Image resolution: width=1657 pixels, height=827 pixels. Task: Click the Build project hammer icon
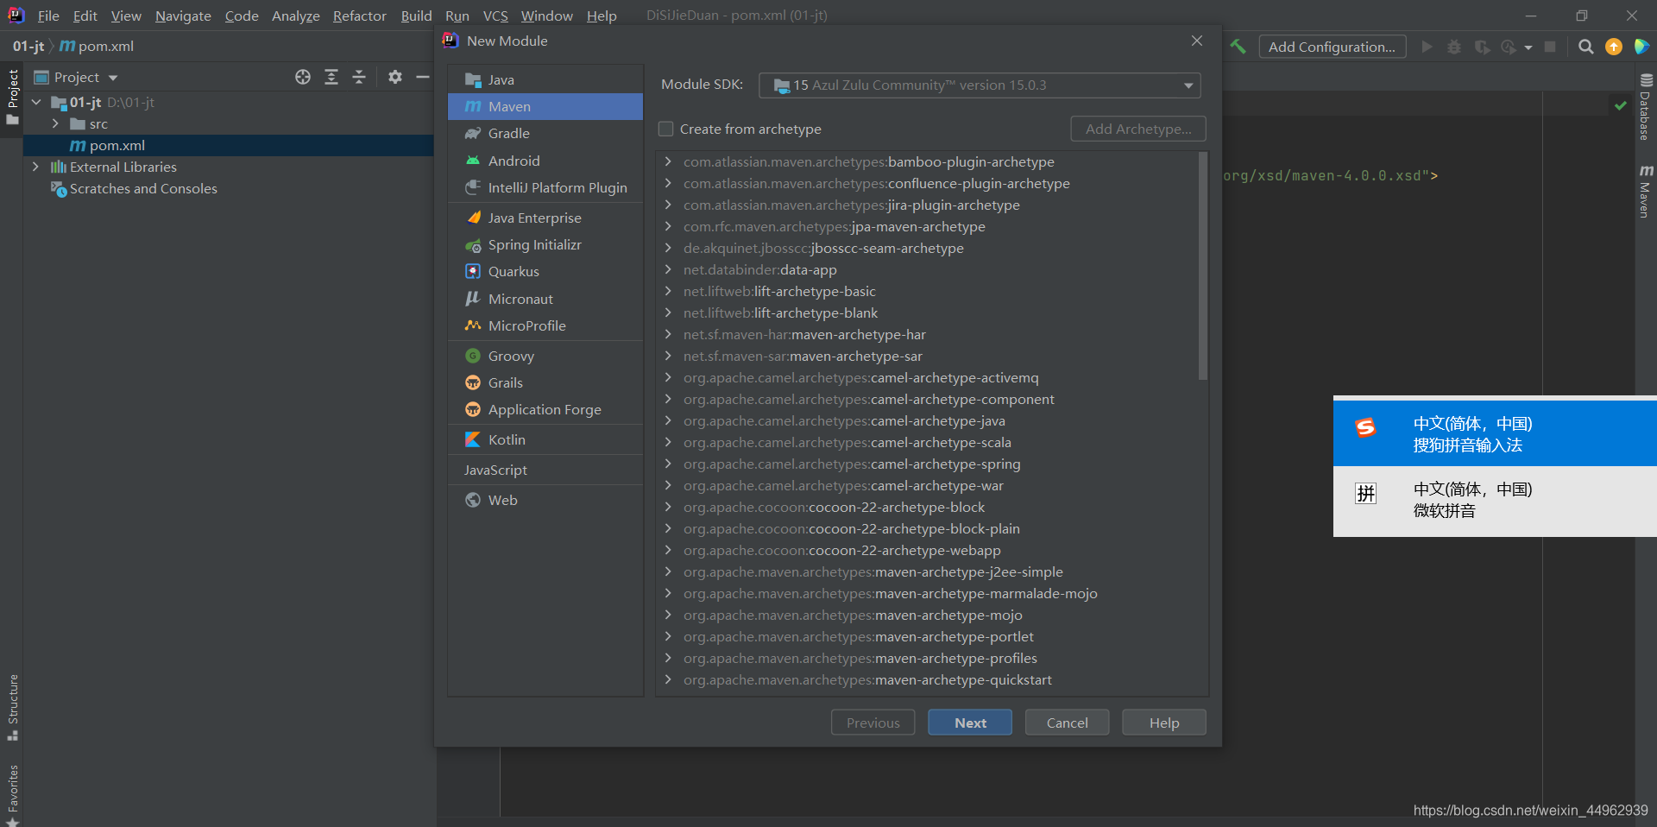pyautogui.click(x=1238, y=47)
